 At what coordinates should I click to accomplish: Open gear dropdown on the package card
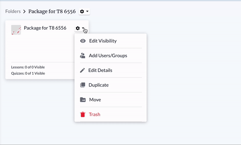point(80,28)
